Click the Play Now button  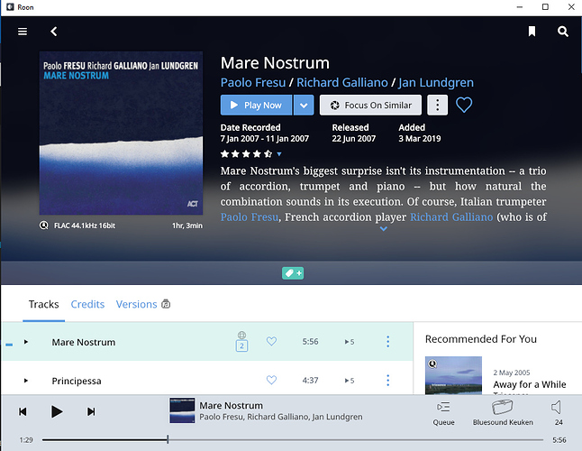256,106
